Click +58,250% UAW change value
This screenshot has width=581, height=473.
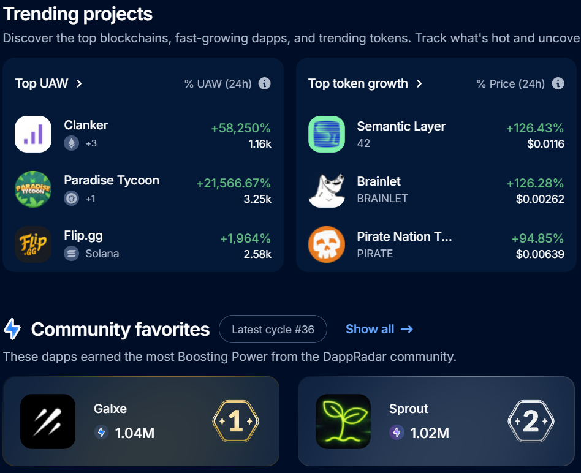coord(241,128)
